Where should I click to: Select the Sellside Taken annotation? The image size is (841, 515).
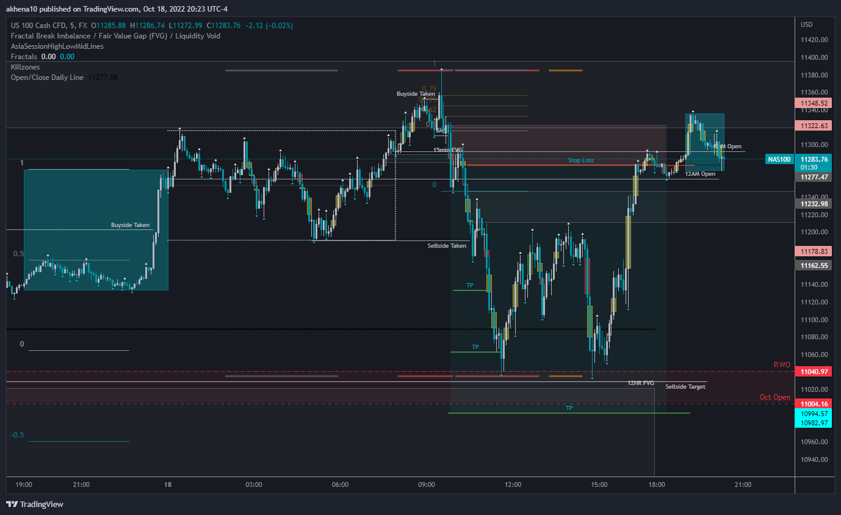(447, 245)
